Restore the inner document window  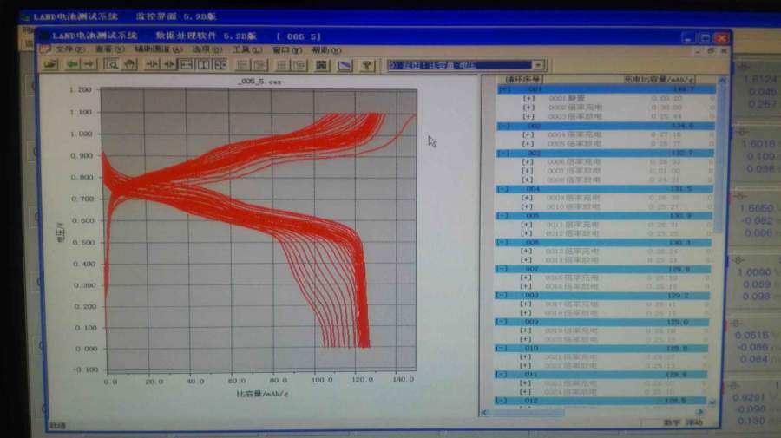(711, 51)
